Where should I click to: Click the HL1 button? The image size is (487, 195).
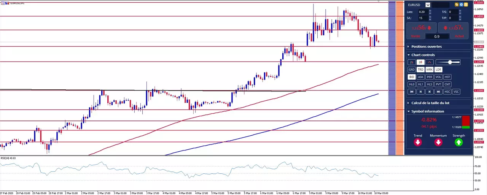[420, 84]
